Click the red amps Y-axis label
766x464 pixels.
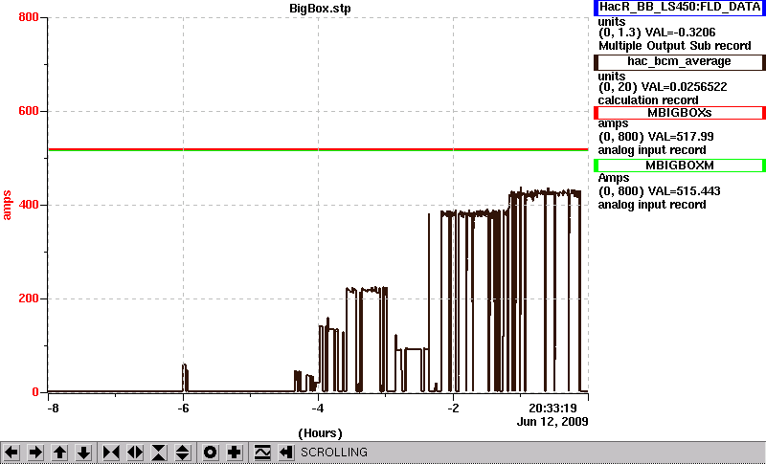click(7, 206)
